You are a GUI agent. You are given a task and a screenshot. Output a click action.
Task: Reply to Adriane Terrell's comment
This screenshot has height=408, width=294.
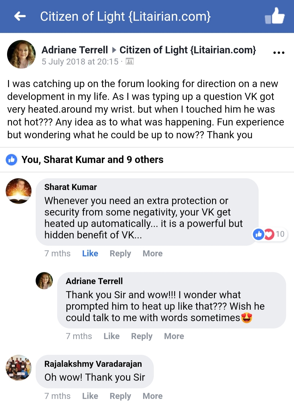(142, 336)
